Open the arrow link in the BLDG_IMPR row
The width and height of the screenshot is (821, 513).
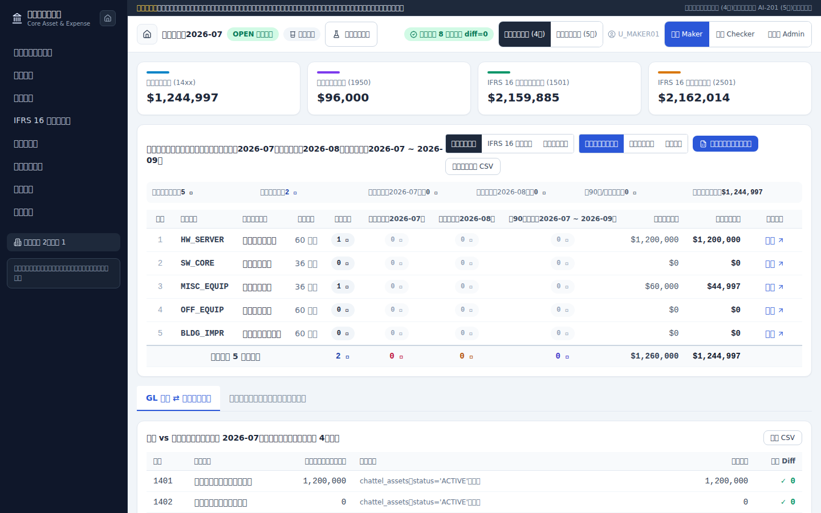[x=774, y=334]
